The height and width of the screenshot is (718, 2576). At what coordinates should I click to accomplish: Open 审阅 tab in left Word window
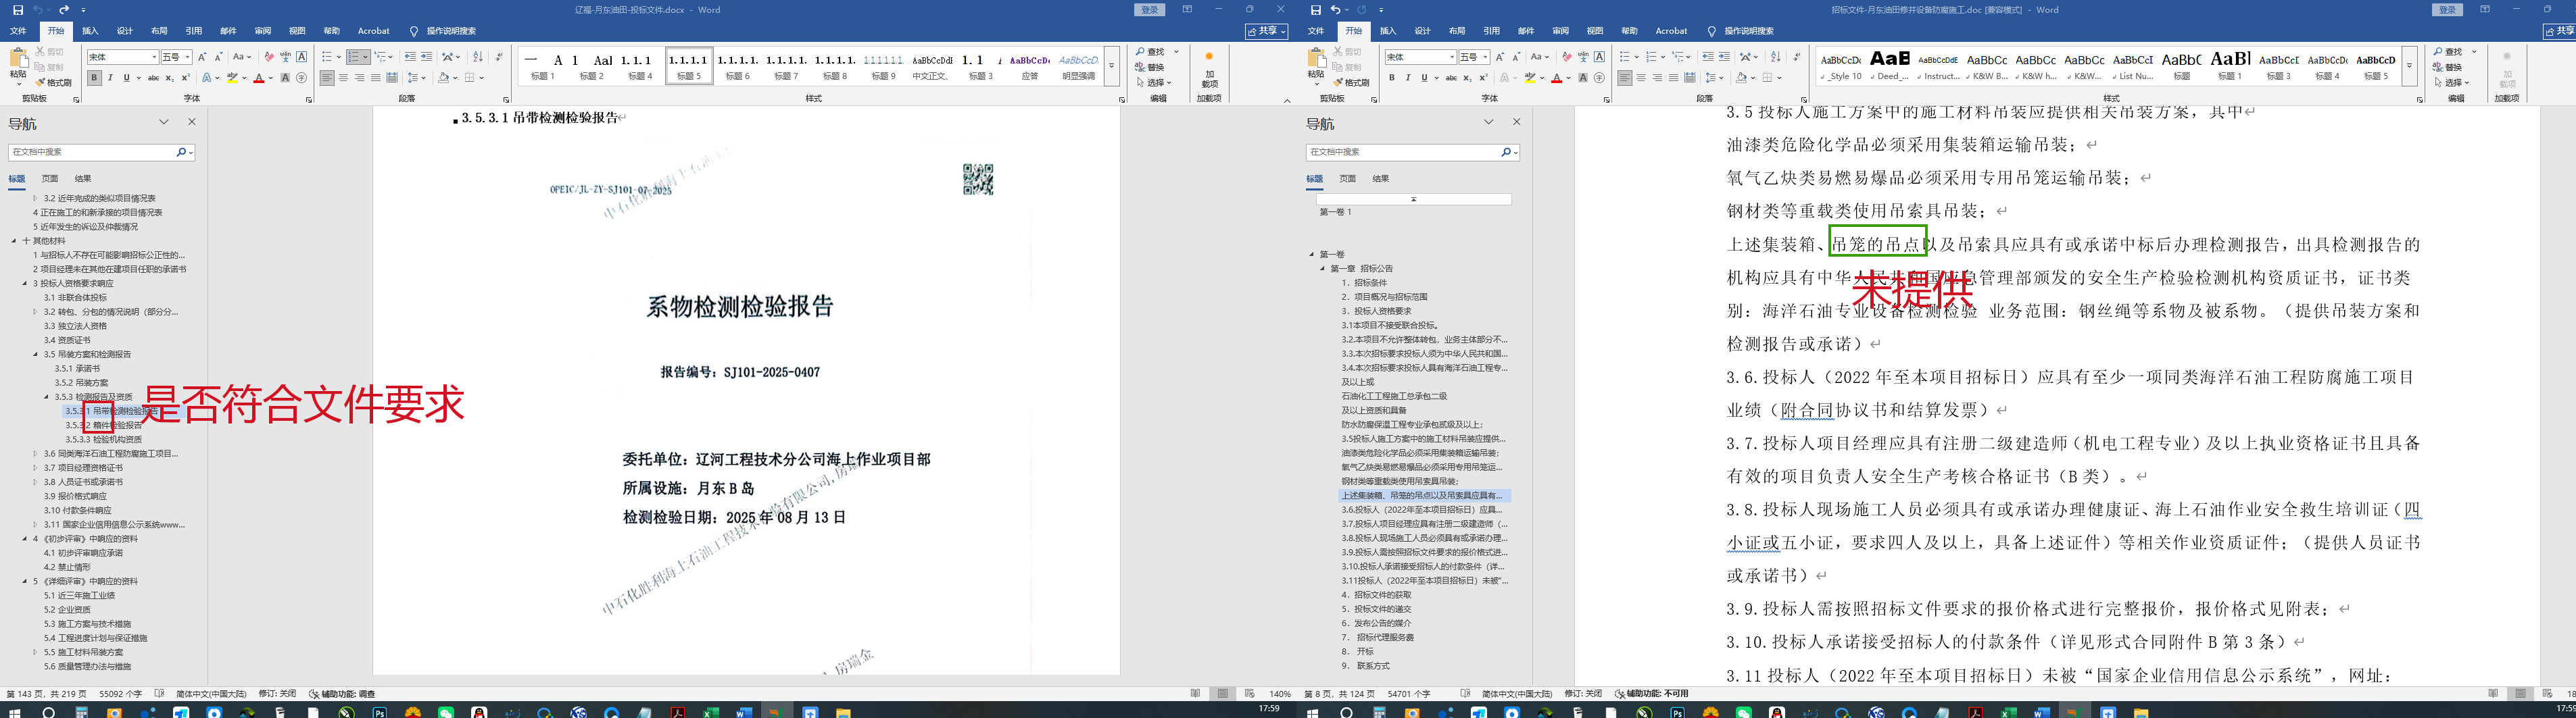click(x=263, y=31)
